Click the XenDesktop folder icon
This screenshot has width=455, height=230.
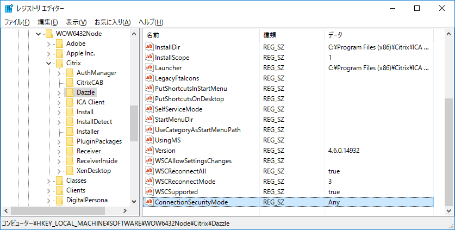(x=69, y=171)
